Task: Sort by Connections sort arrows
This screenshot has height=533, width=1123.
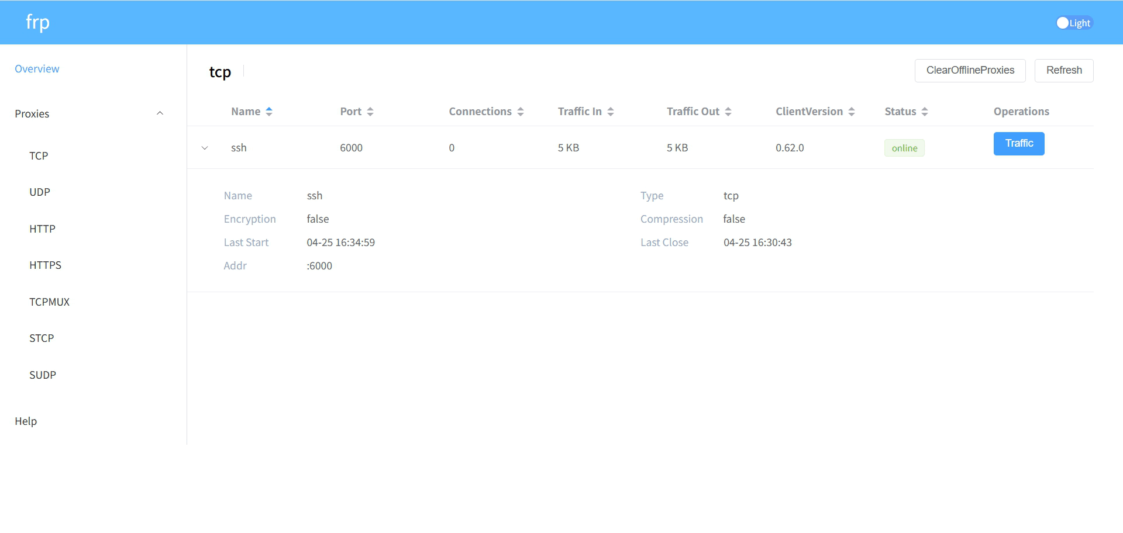Action: 520,112
